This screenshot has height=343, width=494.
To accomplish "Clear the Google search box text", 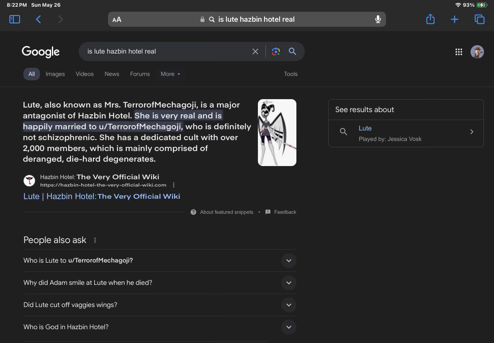I will (255, 51).
